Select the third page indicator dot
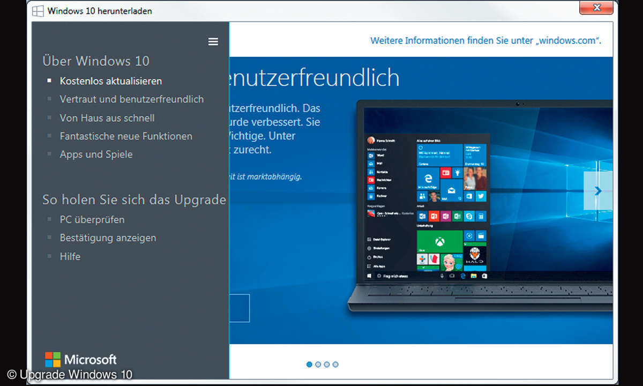 (327, 365)
